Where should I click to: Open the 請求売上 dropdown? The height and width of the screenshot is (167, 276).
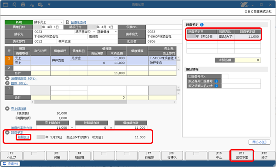(x=61, y=22)
